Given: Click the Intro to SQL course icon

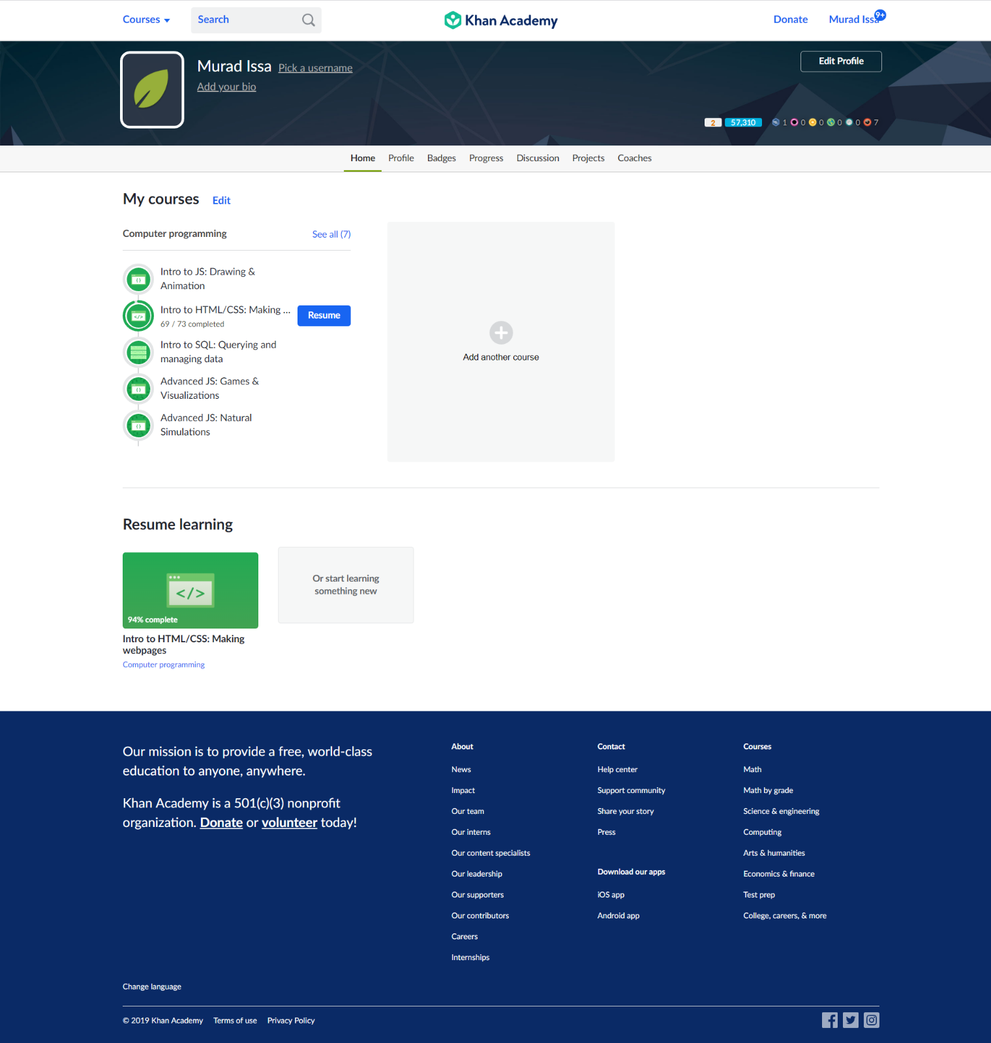Looking at the screenshot, I should click(x=138, y=352).
